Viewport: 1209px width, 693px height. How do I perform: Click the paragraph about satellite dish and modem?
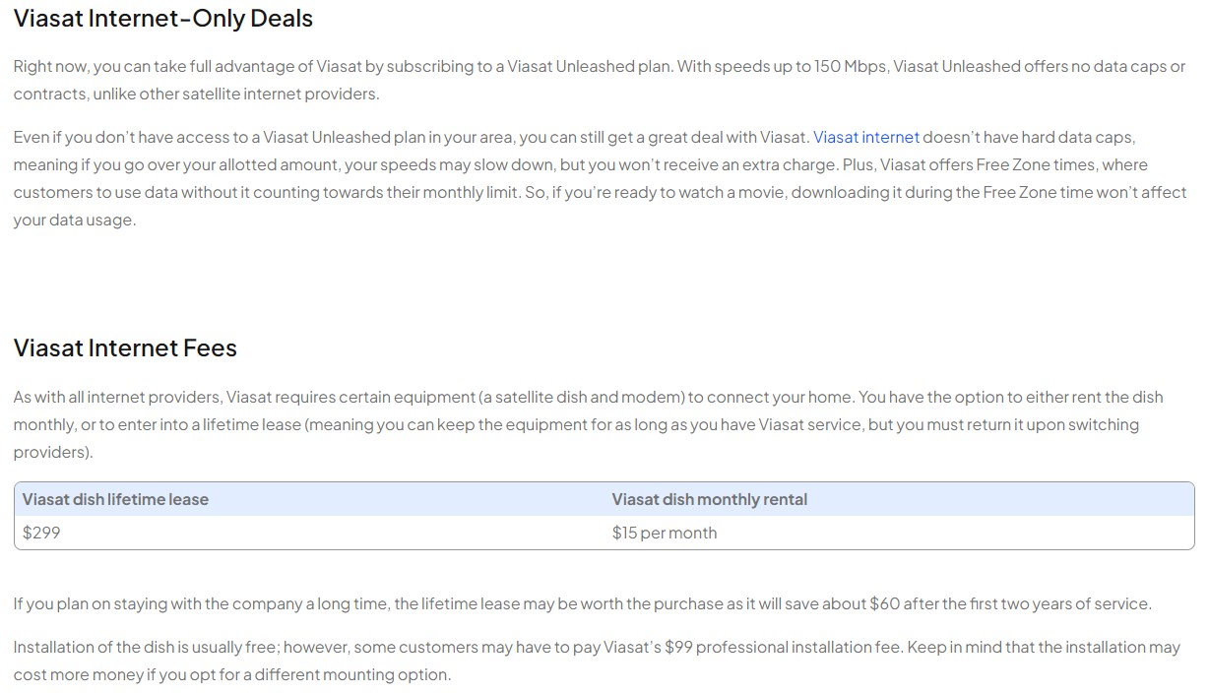[x=589, y=424]
